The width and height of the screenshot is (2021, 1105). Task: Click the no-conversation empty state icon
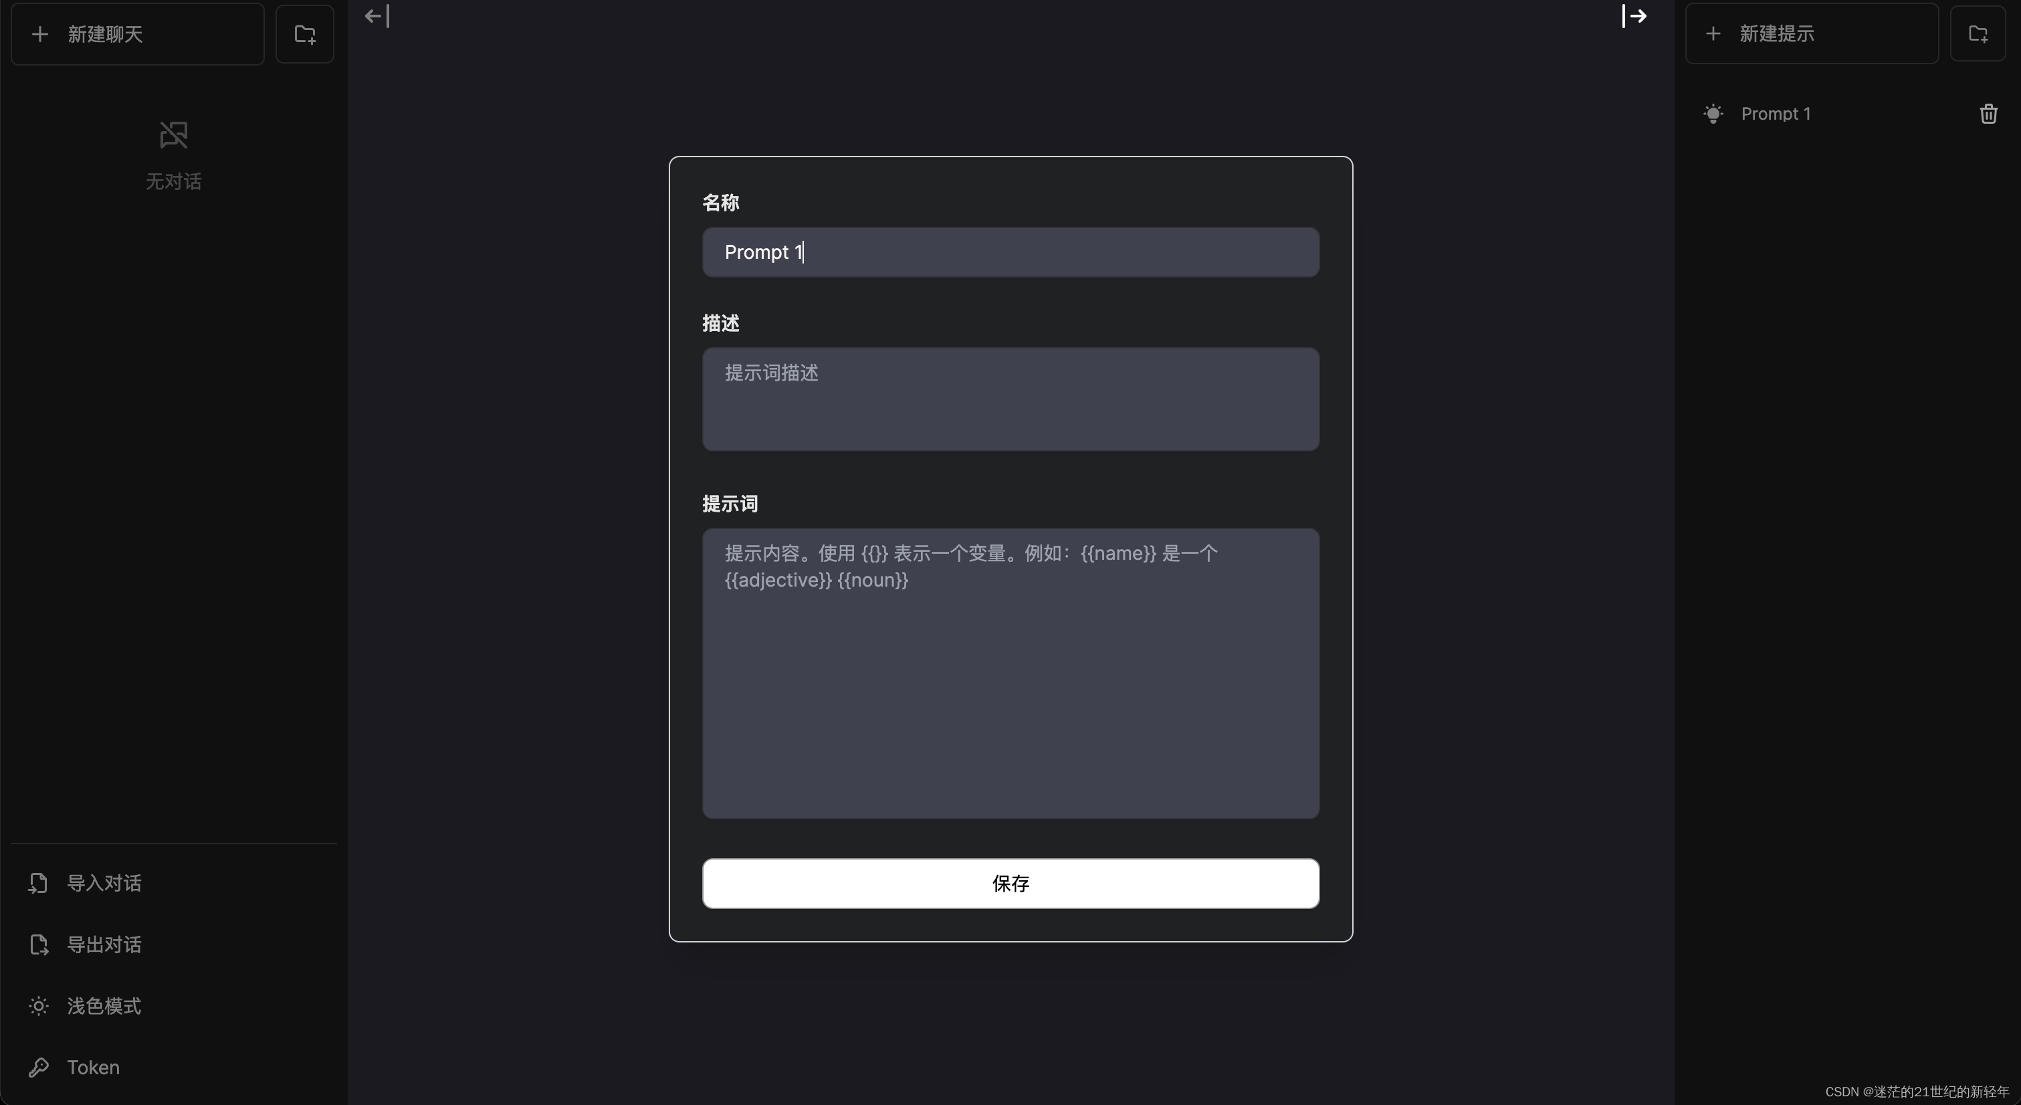click(x=174, y=134)
